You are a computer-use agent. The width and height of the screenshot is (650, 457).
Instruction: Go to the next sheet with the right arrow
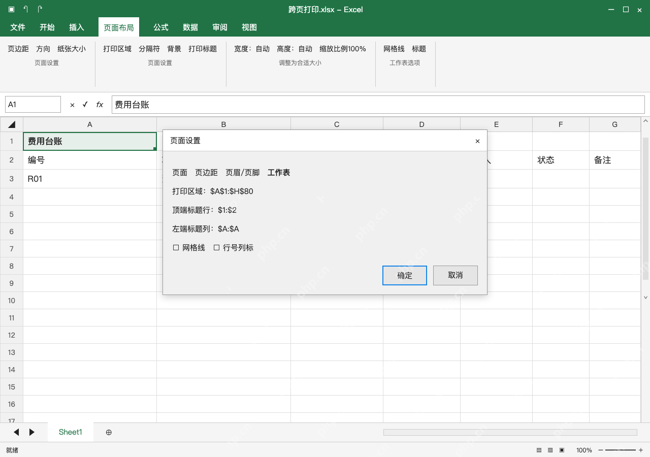tap(32, 432)
